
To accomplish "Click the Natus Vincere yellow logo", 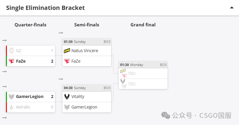I will [67, 51].
